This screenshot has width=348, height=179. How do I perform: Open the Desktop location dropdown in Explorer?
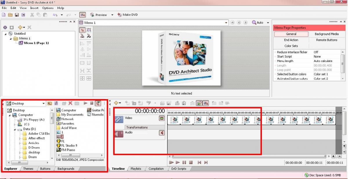coord(44,103)
